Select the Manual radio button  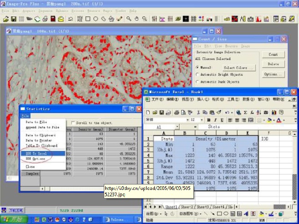point(197,67)
